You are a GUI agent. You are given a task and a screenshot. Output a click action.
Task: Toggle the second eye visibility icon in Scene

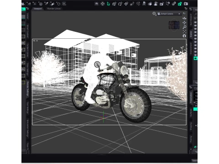pos(195,26)
